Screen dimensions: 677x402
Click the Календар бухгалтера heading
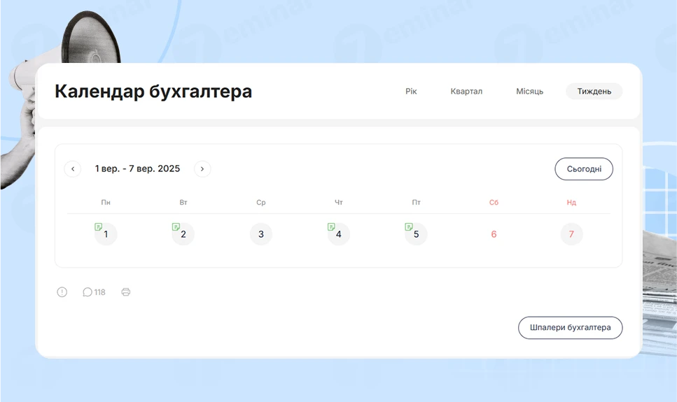click(x=153, y=92)
